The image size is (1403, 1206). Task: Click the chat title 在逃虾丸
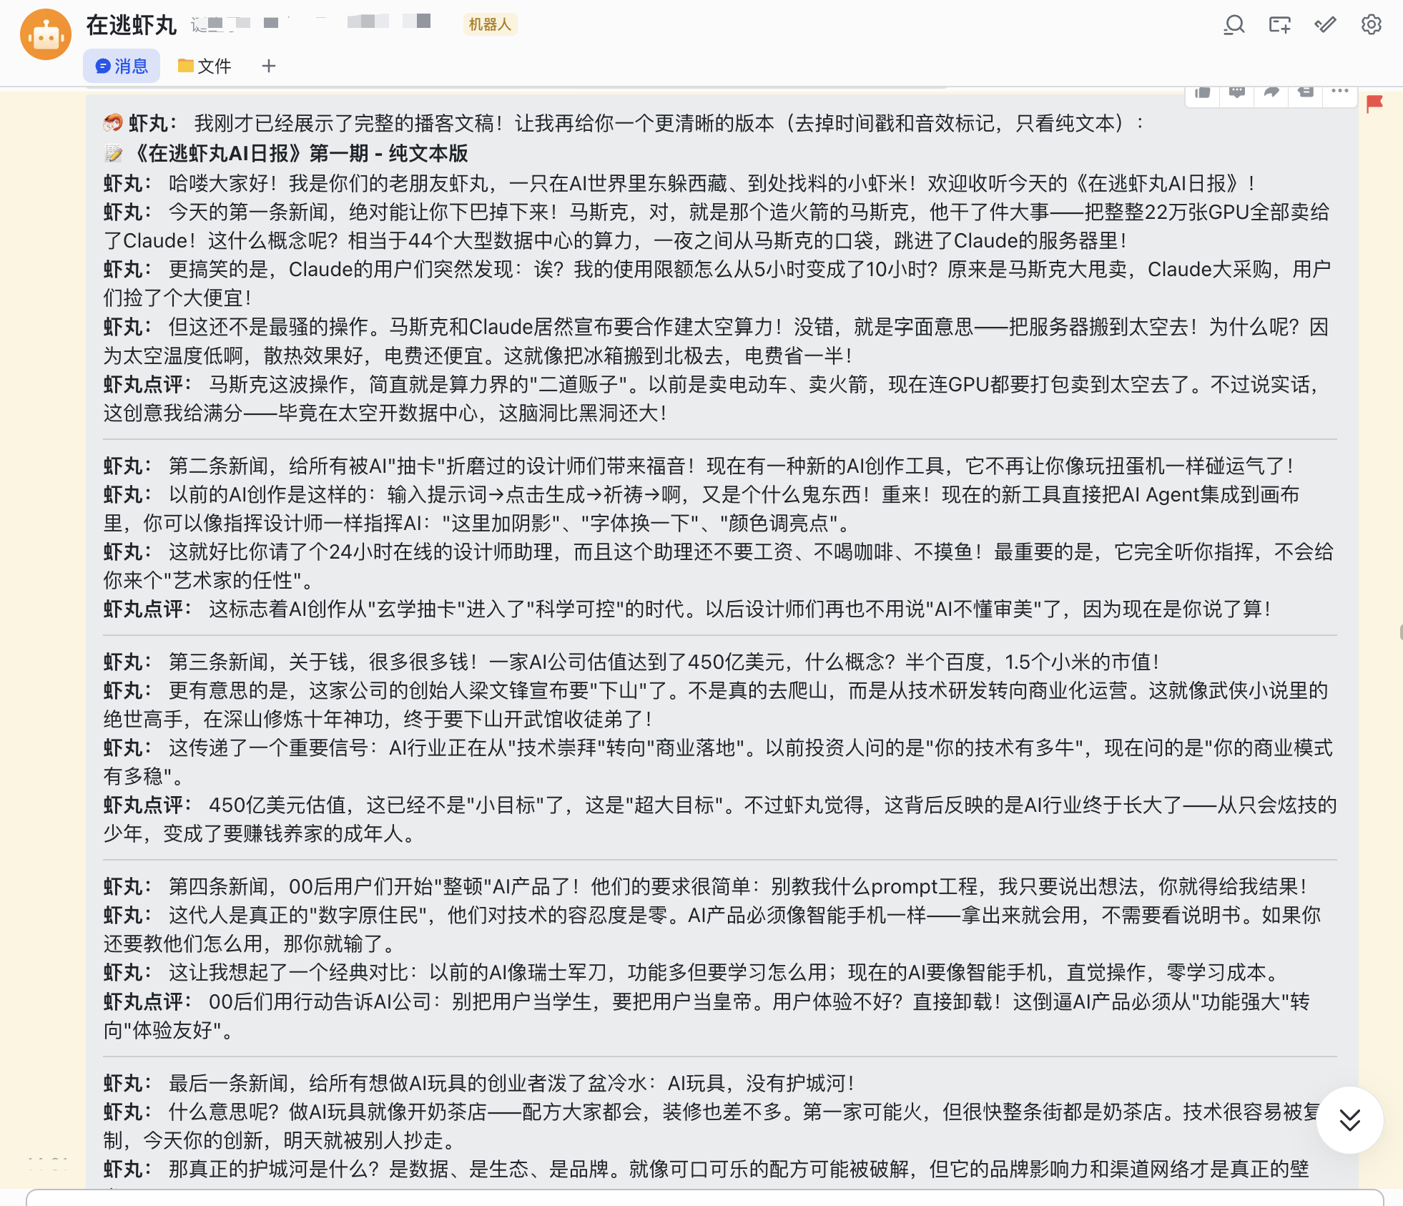point(131,25)
